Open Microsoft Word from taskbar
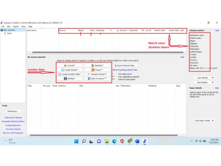 [137, 141]
